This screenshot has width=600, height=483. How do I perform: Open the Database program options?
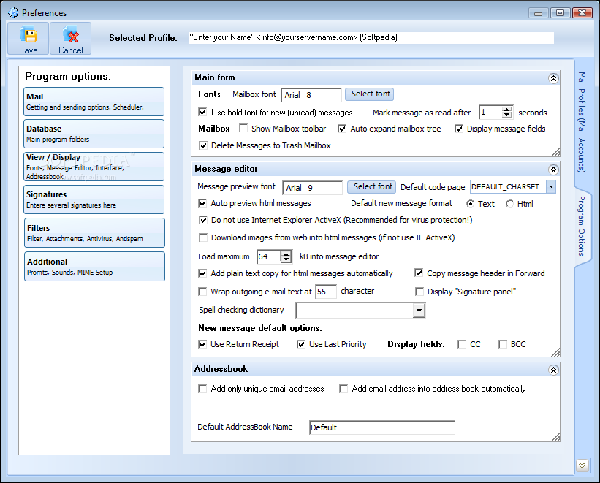click(94, 134)
